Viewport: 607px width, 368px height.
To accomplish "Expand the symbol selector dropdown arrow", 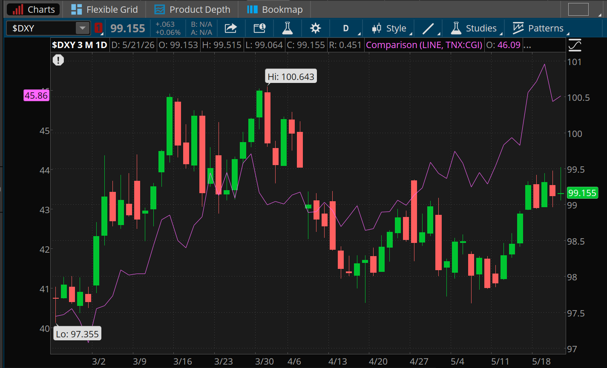I will coord(82,29).
